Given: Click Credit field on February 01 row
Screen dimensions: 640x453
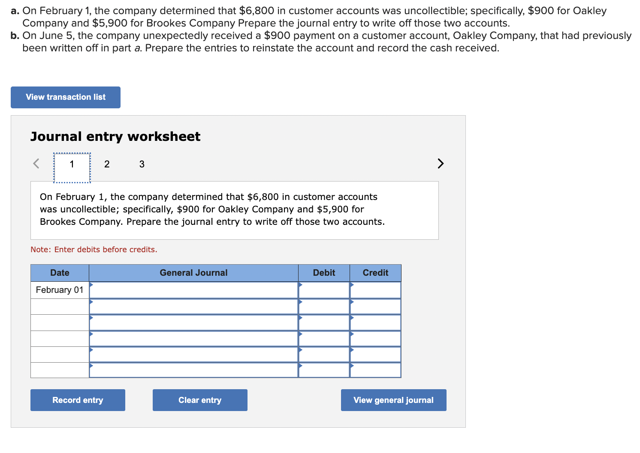Looking at the screenshot, I should click(x=375, y=290).
